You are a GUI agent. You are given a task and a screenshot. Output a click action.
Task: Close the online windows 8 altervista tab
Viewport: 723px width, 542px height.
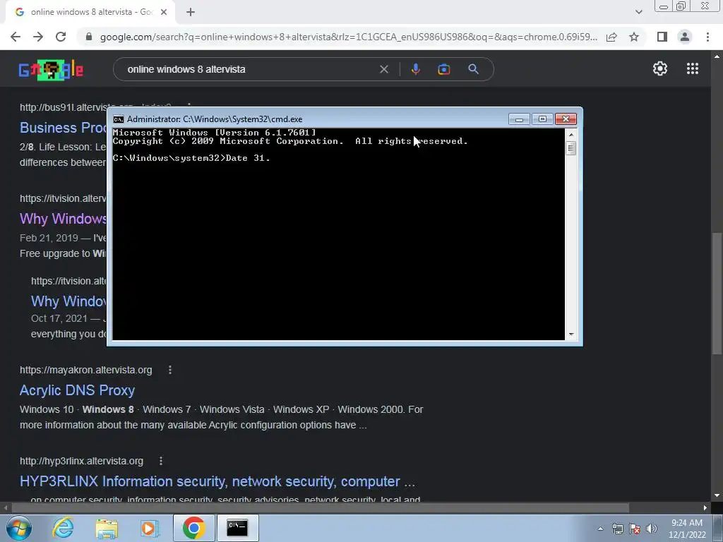164,12
